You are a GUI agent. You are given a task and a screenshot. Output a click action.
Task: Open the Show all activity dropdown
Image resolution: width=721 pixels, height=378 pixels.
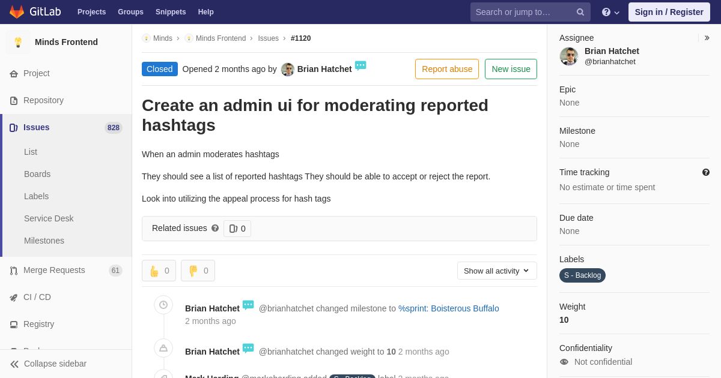(497, 271)
